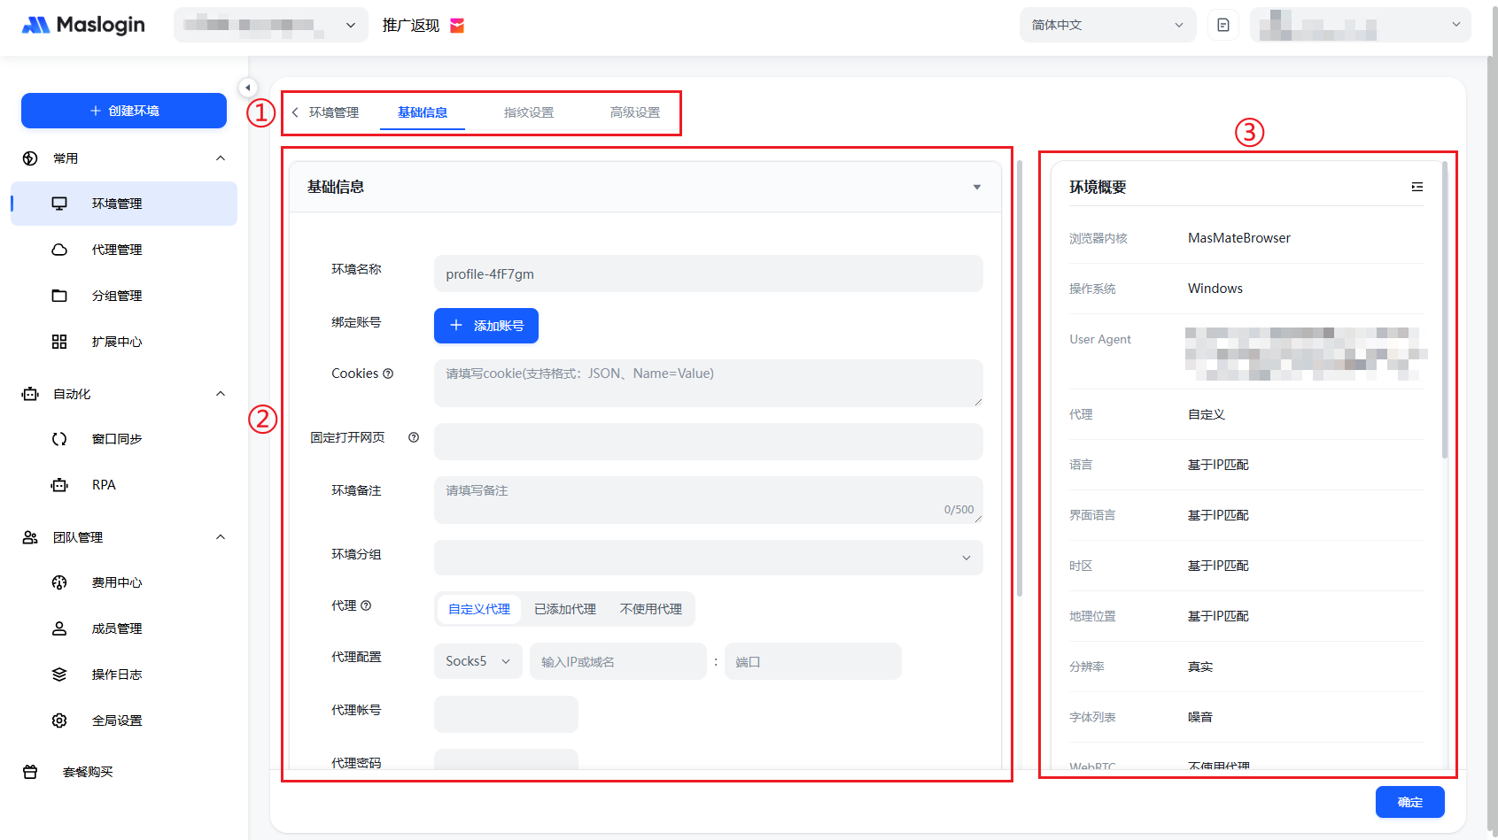The height and width of the screenshot is (840, 1498).
Task: Click the document icon in top bar
Action: (x=1222, y=25)
